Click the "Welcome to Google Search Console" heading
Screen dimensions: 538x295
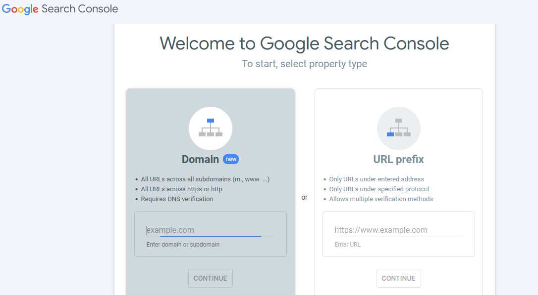click(304, 43)
